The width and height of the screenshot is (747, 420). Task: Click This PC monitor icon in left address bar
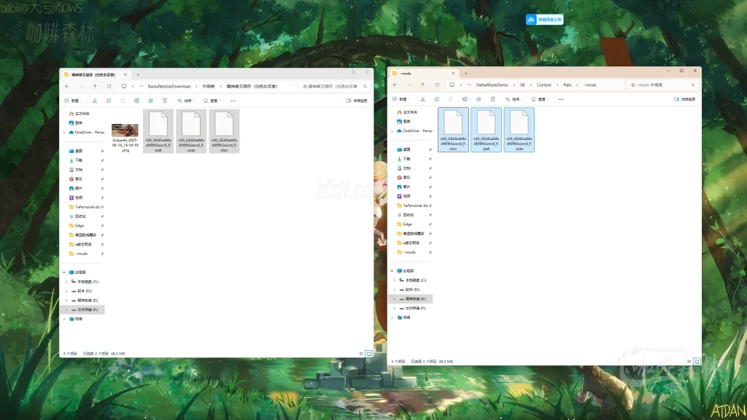[124, 87]
